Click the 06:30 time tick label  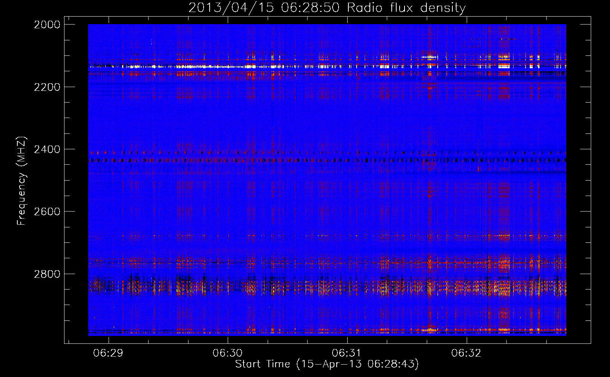228,353
